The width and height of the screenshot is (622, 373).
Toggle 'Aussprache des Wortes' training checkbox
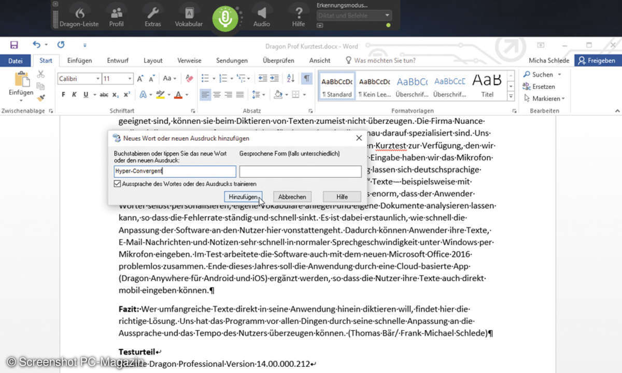117,183
